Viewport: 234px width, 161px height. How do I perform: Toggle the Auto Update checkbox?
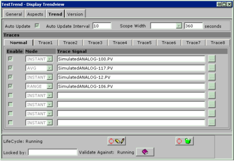pyautogui.click(x=37, y=26)
